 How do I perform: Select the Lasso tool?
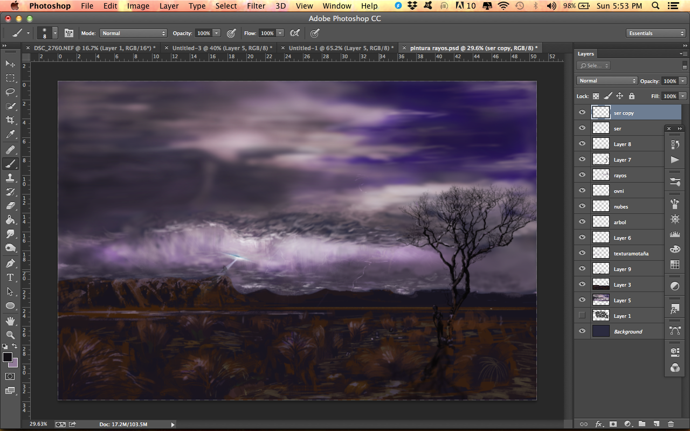click(10, 92)
